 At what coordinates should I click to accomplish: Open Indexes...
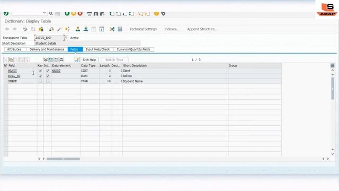pyautogui.click(x=172, y=29)
